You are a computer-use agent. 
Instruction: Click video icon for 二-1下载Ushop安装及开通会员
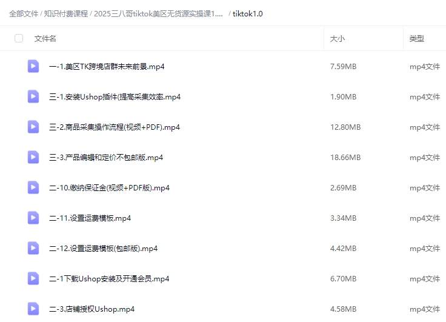coord(33,278)
